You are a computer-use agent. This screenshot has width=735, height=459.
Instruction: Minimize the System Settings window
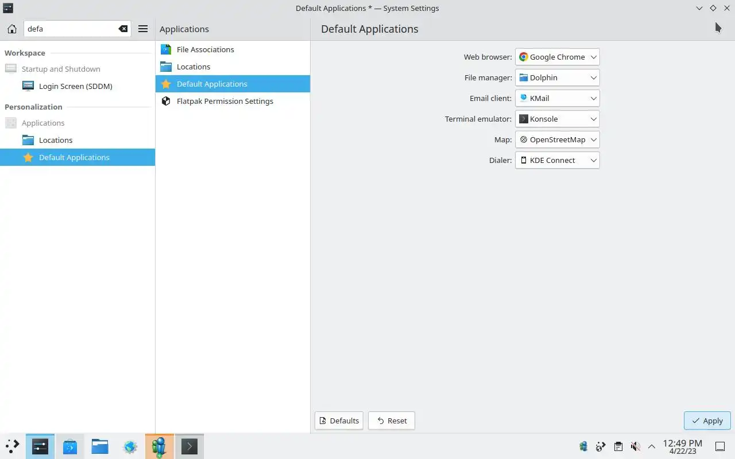tap(699, 8)
